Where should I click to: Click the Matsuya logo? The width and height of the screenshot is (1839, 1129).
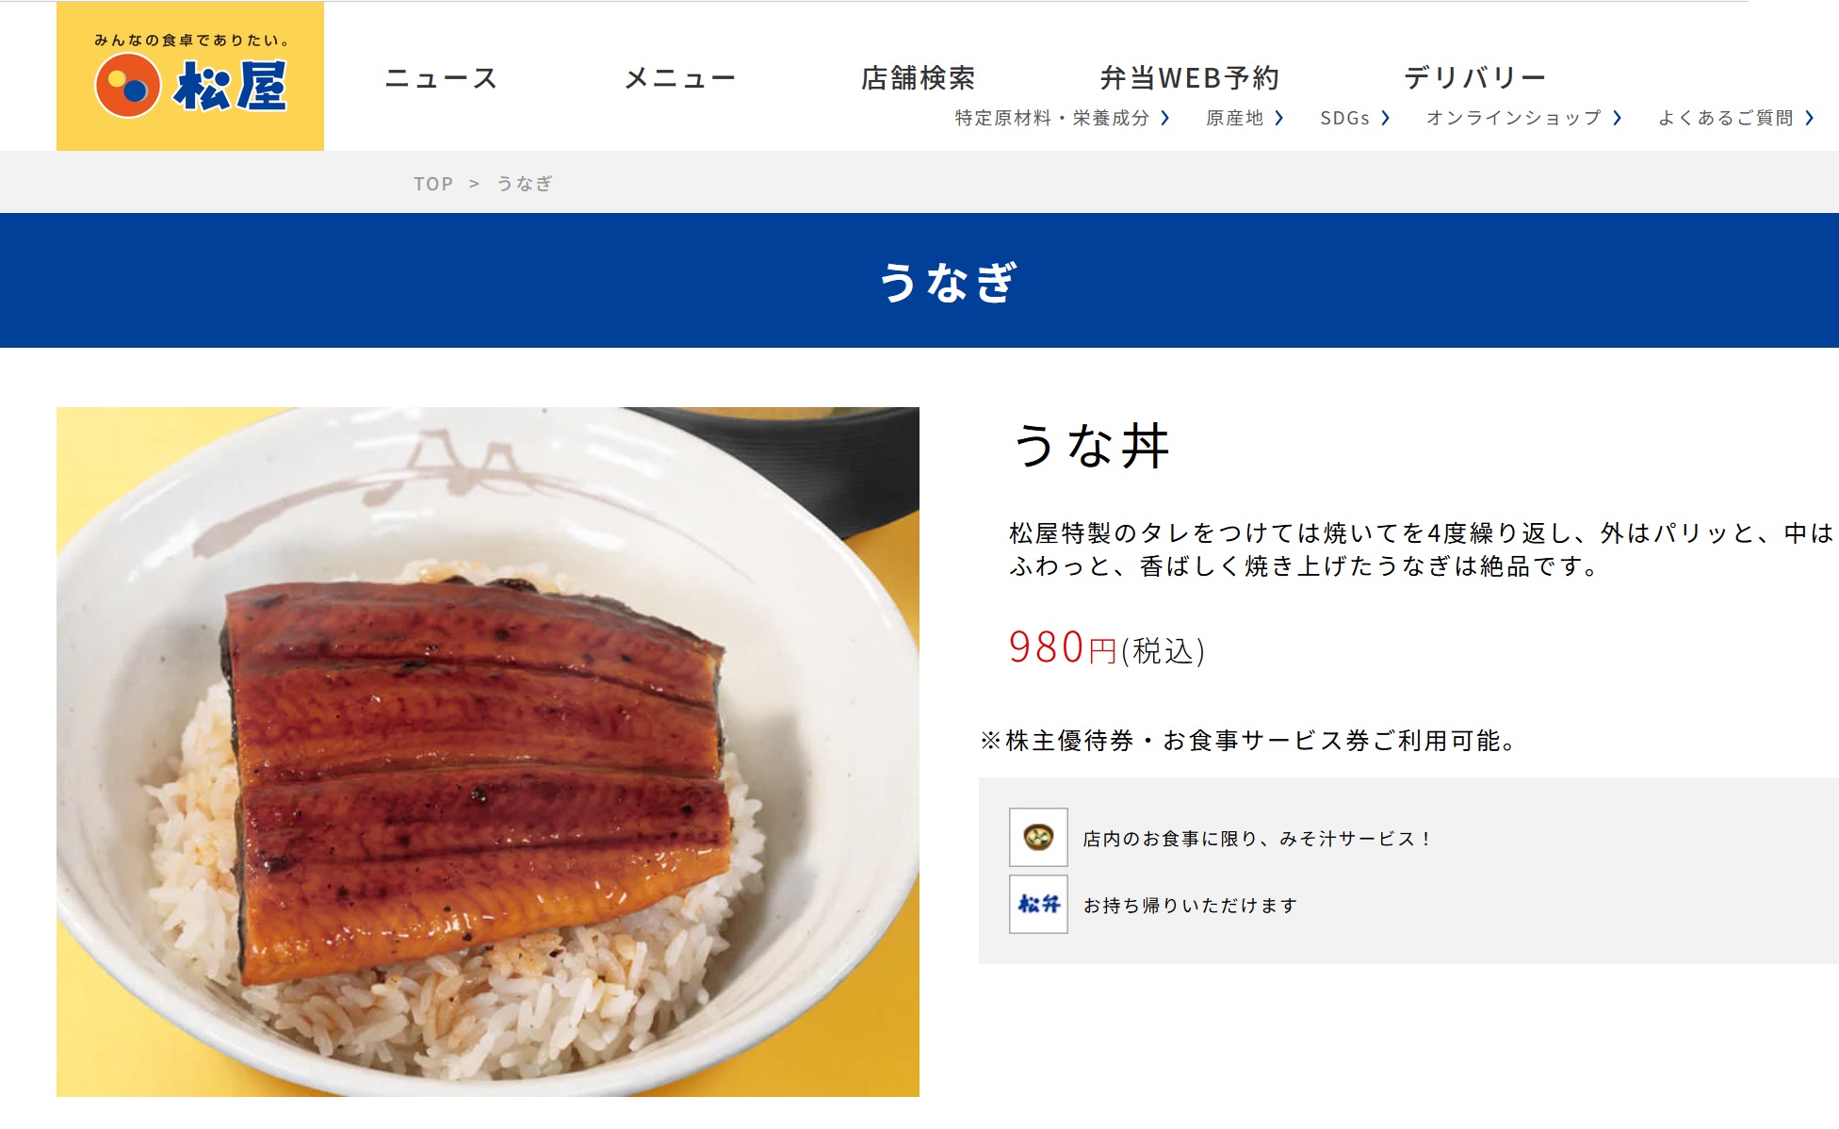(x=190, y=76)
